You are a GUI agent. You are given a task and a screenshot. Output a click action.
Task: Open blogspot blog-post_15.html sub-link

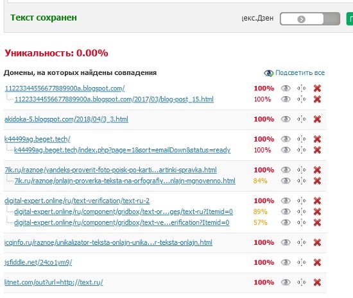[x=114, y=99]
